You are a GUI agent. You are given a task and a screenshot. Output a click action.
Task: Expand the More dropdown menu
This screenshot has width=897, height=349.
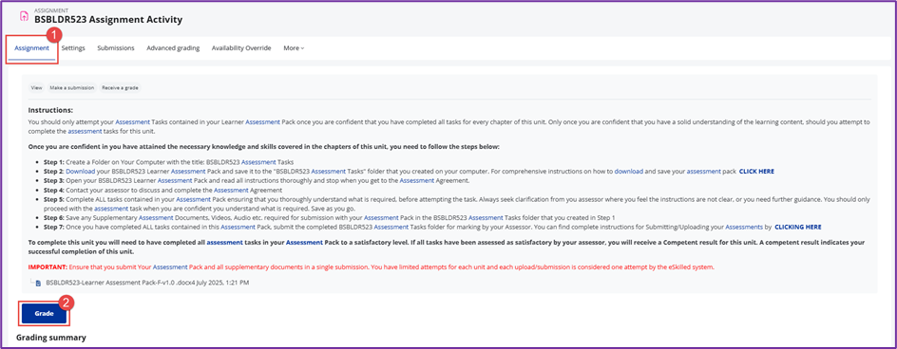[x=294, y=48]
